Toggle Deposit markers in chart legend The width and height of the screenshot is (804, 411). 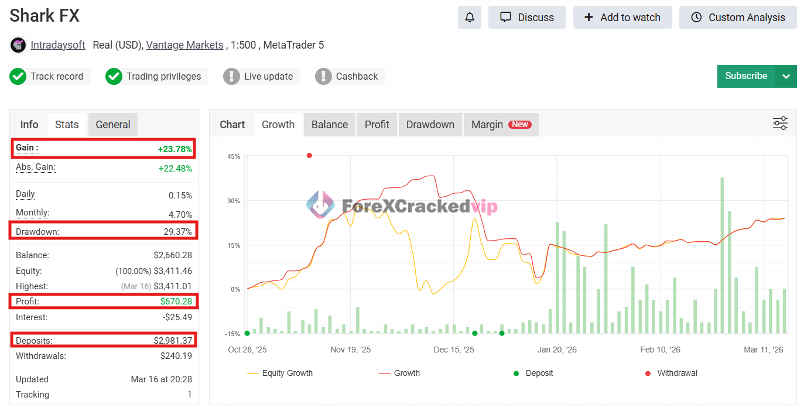tap(533, 373)
